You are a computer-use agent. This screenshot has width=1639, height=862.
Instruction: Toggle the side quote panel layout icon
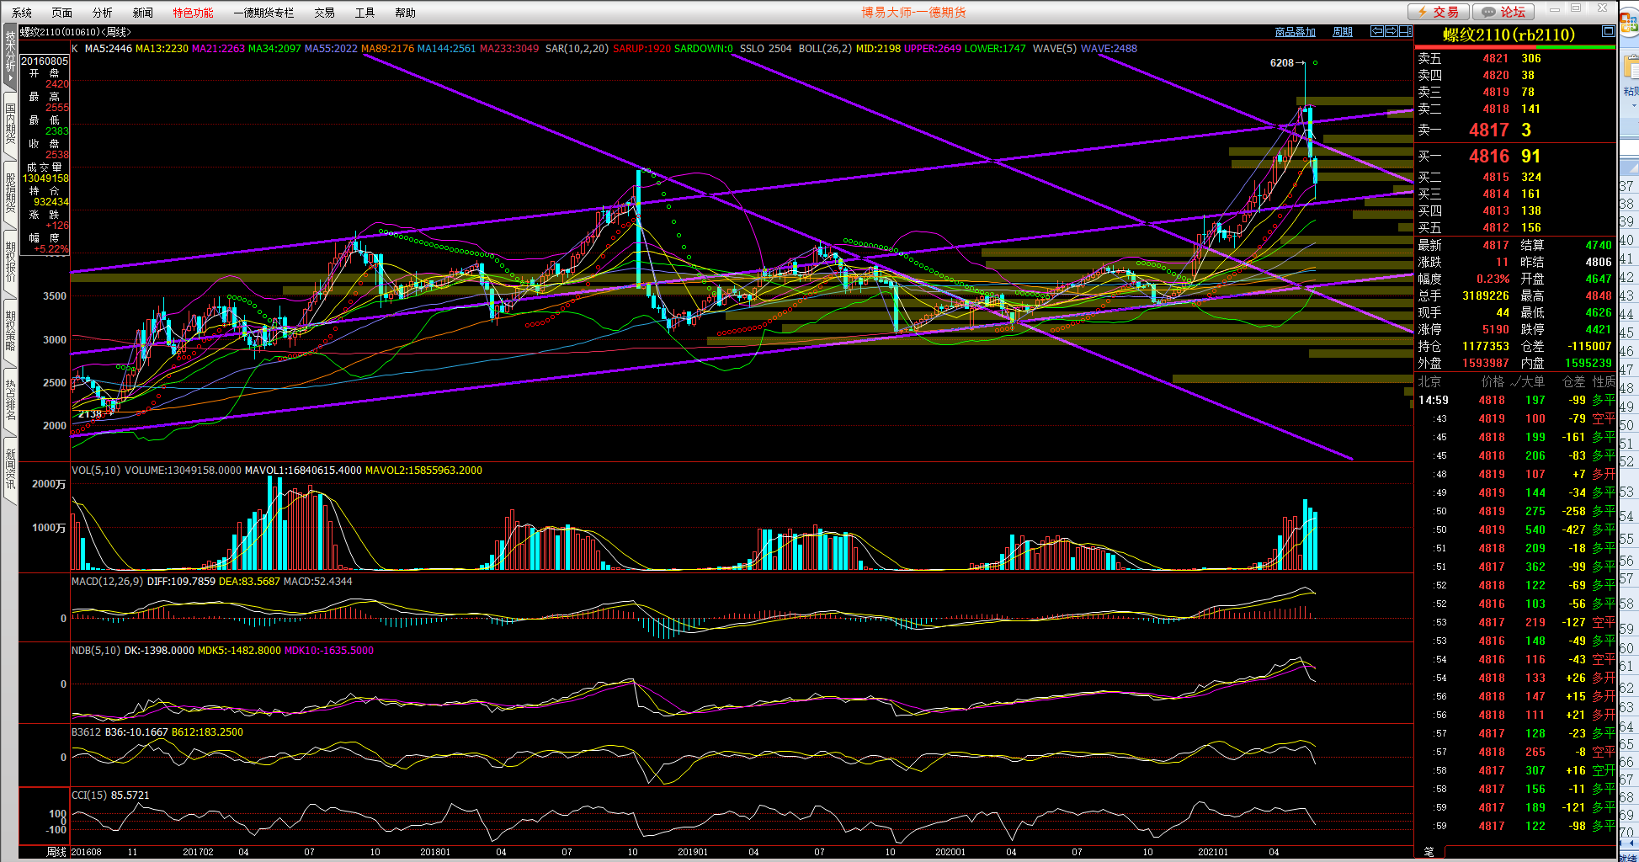pyautogui.click(x=1405, y=31)
